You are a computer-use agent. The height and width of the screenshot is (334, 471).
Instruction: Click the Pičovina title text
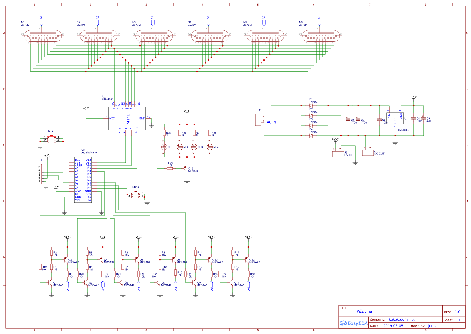(364, 311)
